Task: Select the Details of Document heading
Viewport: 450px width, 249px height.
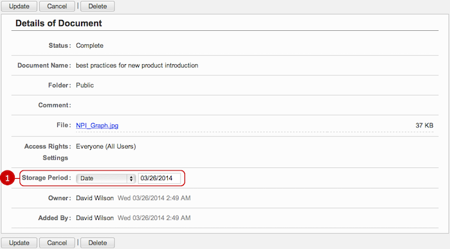Action: click(59, 23)
